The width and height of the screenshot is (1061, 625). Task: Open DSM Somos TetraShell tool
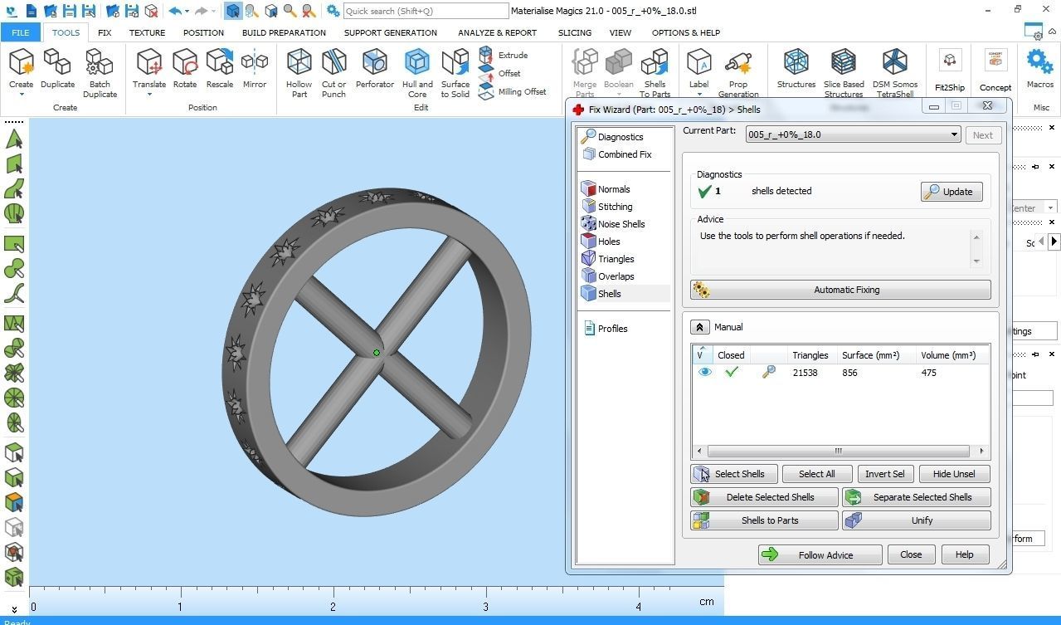coord(895,72)
